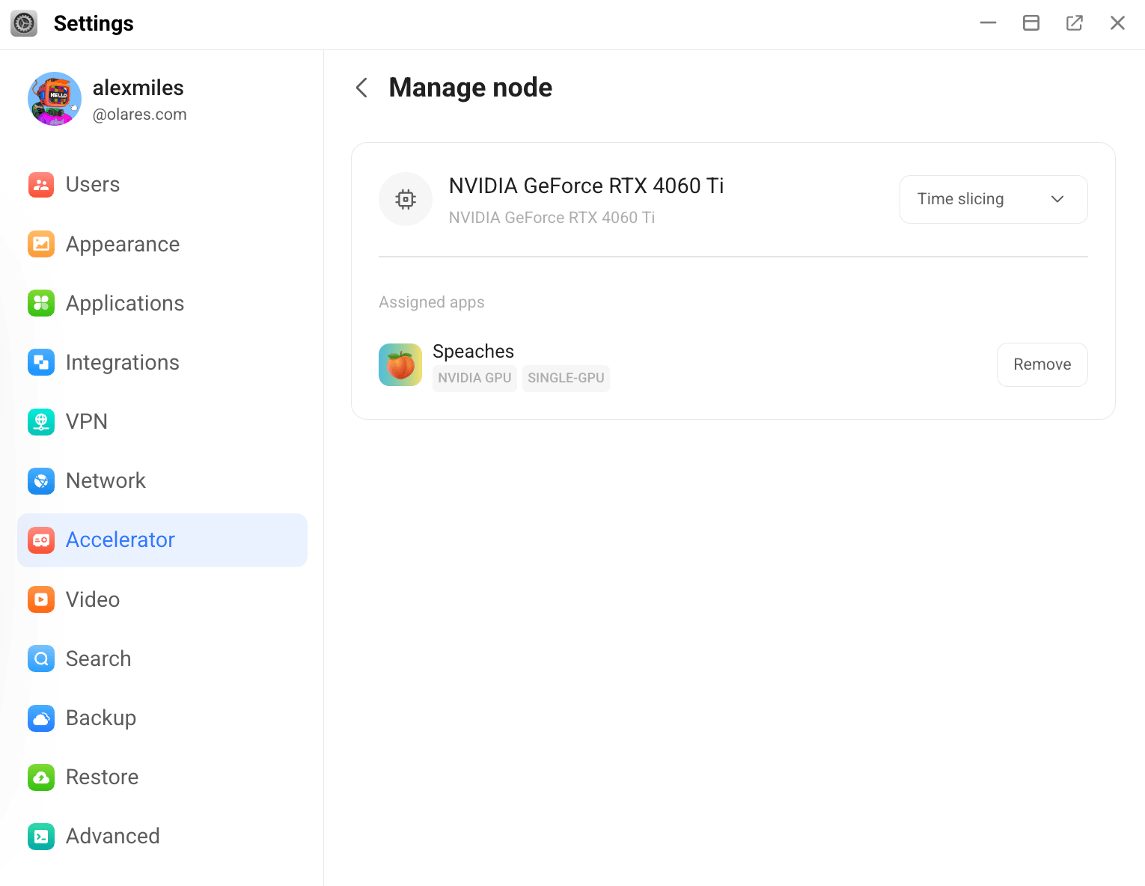This screenshot has width=1145, height=886.
Task: Click the GPU chip icon
Action: coord(406,199)
